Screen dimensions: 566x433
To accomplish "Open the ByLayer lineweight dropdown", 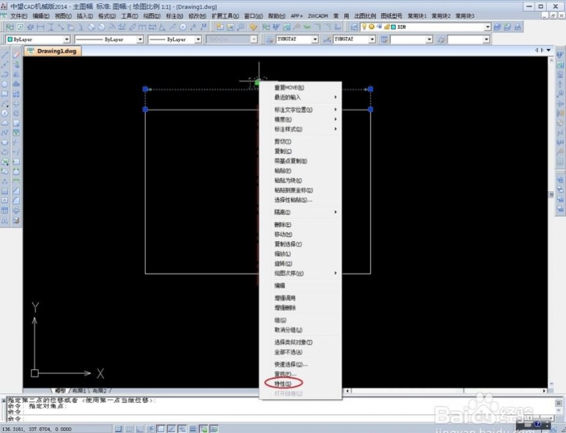I will coord(198,39).
